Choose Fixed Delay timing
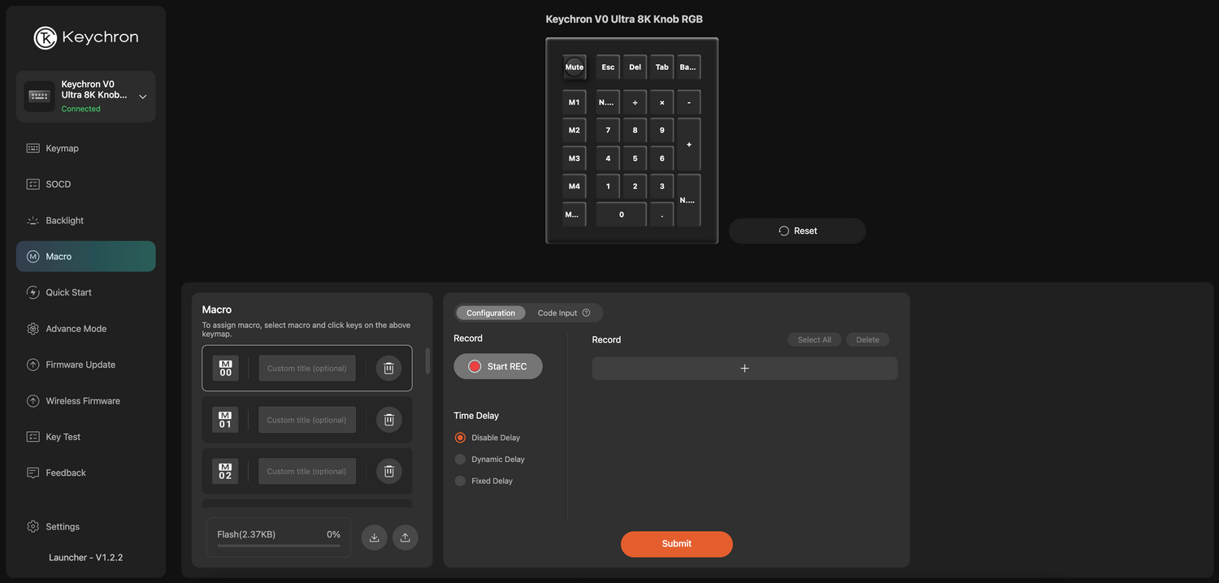 click(x=460, y=481)
